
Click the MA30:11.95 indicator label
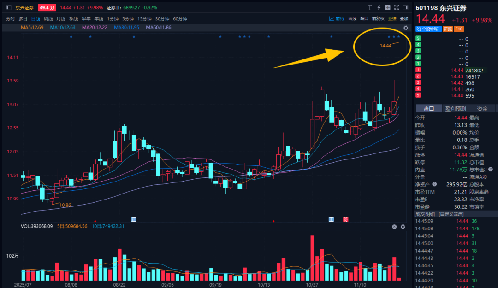click(126, 27)
